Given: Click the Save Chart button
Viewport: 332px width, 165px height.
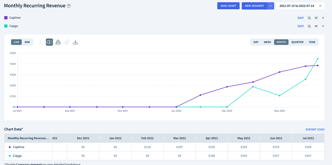Looking at the screenshot, I should click(x=228, y=6).
